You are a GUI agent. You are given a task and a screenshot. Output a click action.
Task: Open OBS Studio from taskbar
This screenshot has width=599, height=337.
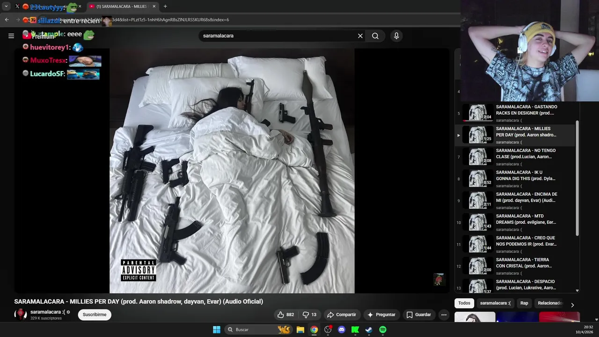pyautogui.click(x=328, y=330)
